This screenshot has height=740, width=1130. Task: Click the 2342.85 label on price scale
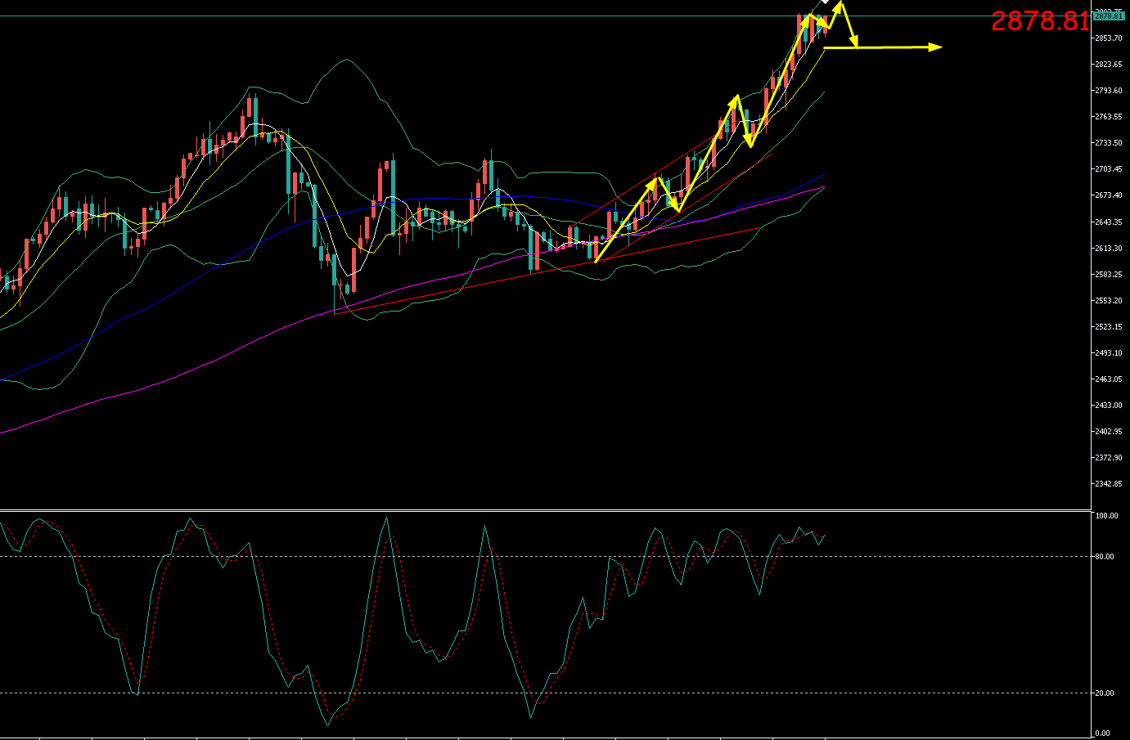click(1108, 484)
